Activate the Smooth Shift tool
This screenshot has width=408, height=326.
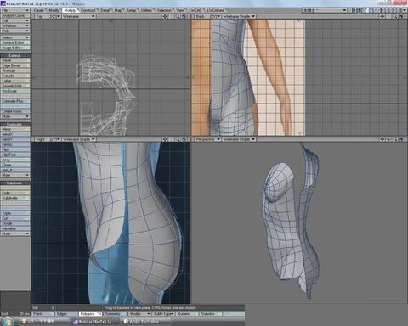pyautogui.click(x=15, y=86)
